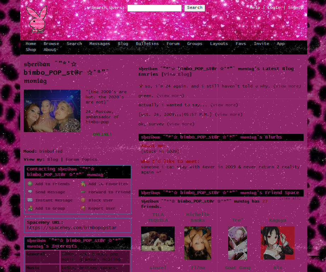This screenshot has width=326, height=272.
Task: Click the Send Message link
Action: click(x=50, y=192)
